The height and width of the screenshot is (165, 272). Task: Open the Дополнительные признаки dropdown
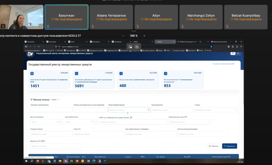pyautogui.click(x=203, y=134)
